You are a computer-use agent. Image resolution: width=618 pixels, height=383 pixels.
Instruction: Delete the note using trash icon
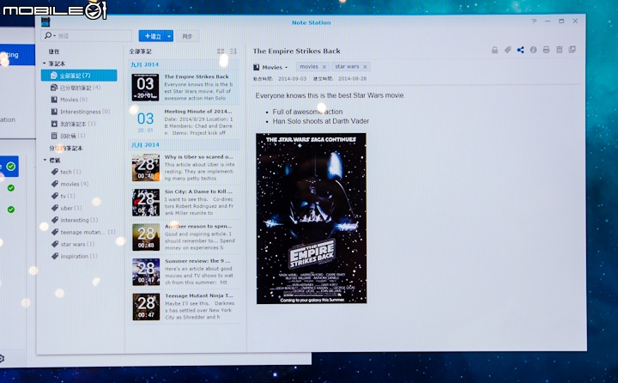pos(560,49)
